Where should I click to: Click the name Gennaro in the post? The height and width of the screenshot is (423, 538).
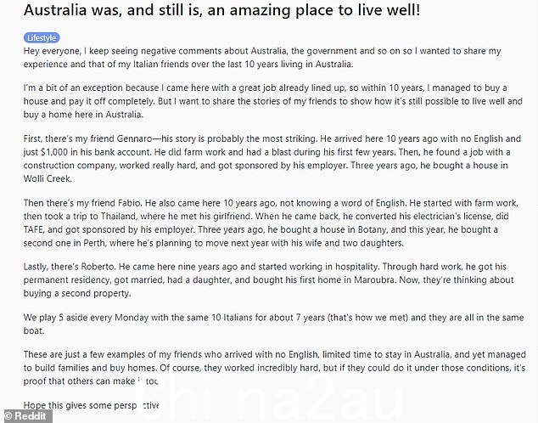134,139
